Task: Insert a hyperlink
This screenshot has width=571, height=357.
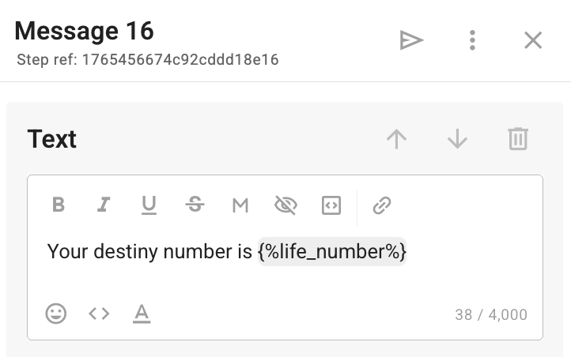Action: pos(382,205)
